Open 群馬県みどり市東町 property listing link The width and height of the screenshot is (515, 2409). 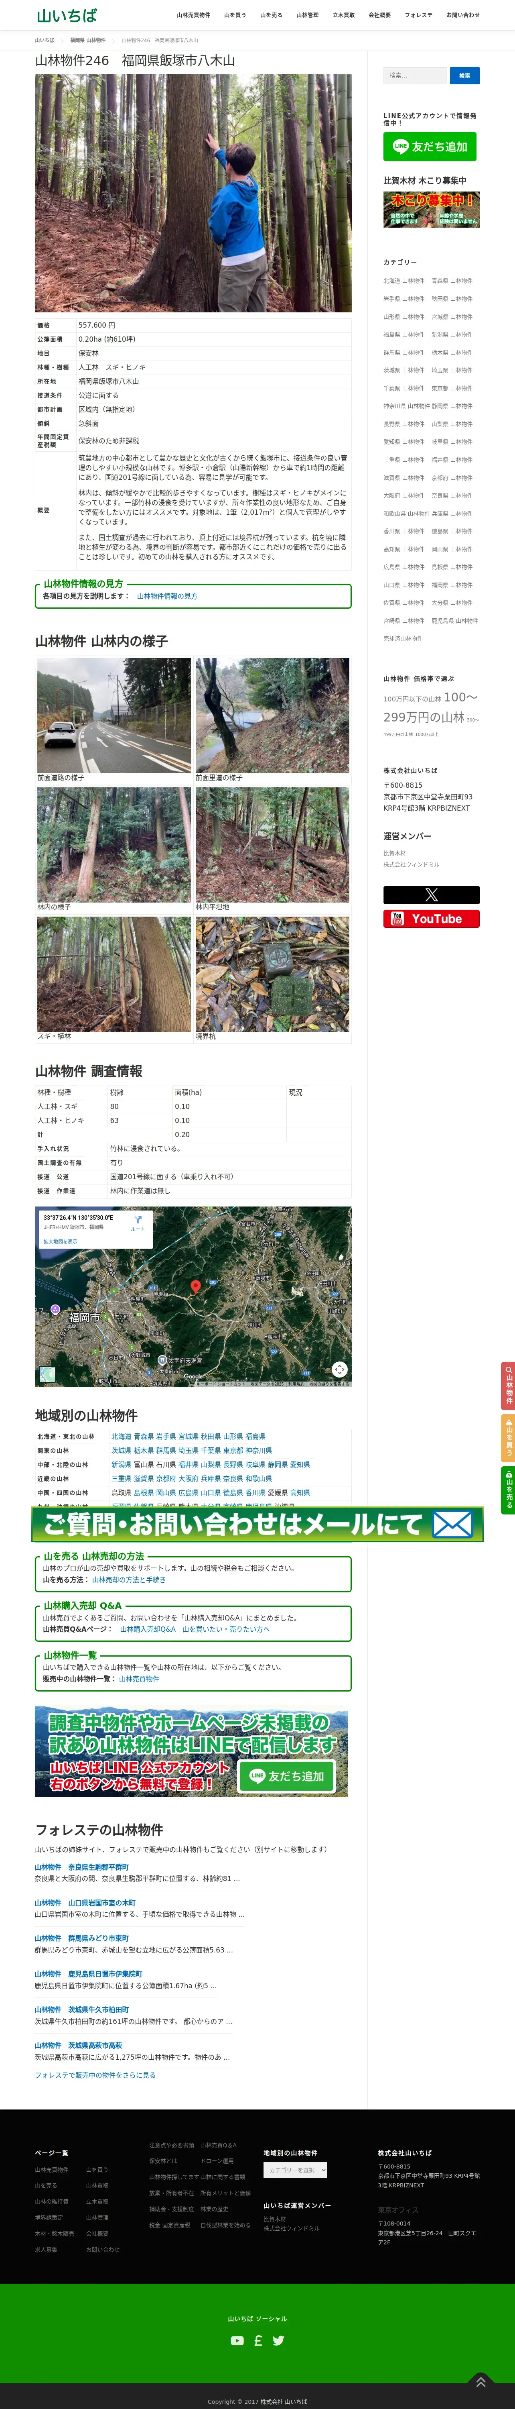(x=82, y=1938)
